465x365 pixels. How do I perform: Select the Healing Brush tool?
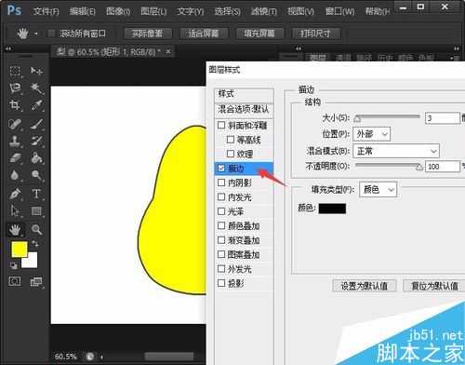pos(15,124)
